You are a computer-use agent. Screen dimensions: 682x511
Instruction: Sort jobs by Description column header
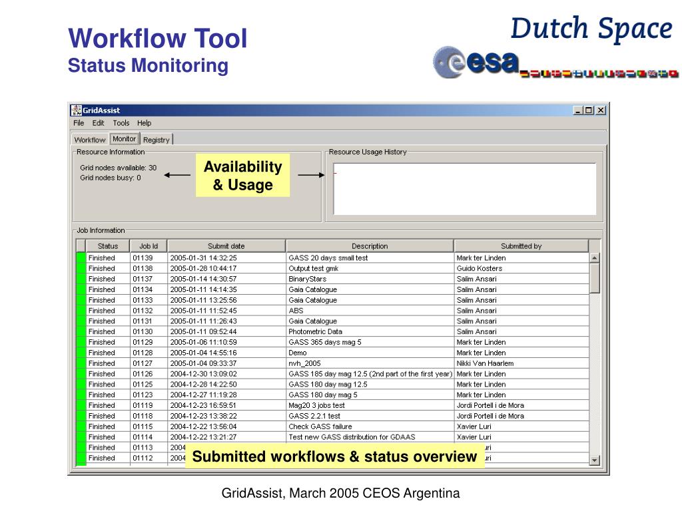click(370, 246)
